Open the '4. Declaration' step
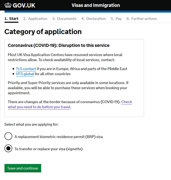This screenshot has width=171, height=180. (x=94, y=18)
